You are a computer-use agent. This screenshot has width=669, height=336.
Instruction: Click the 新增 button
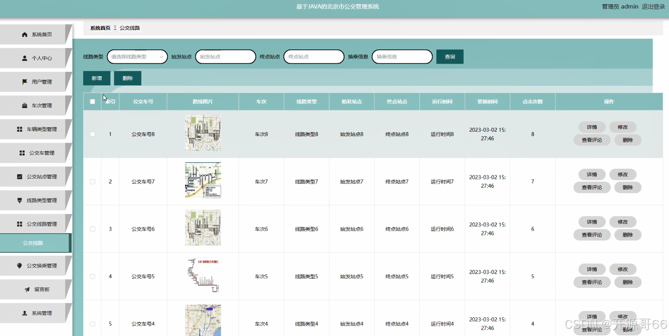[97, 78]
